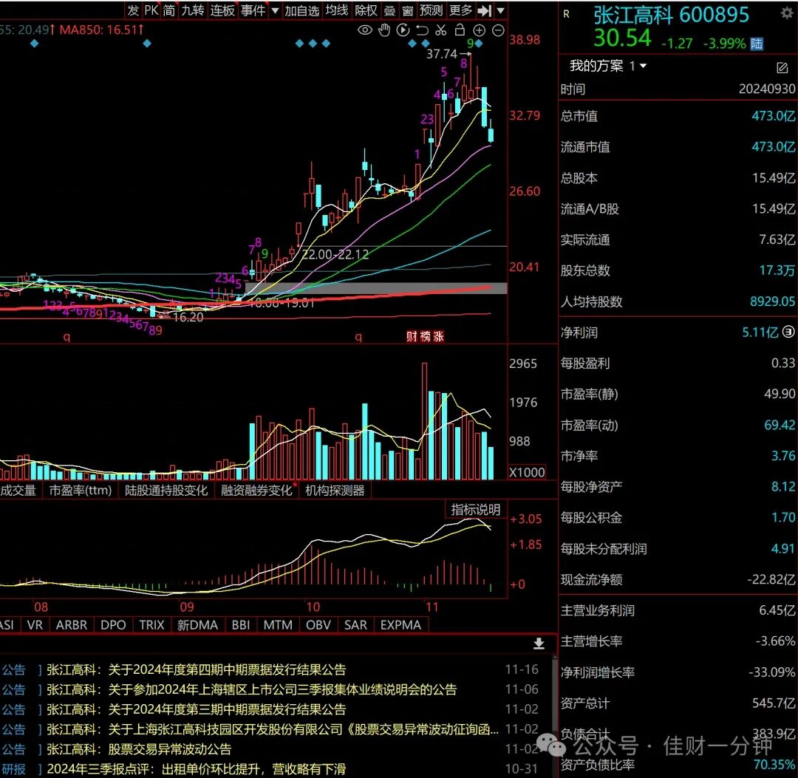Open the dropdown arrow at toolbar end
This screenshot has width=798, height=778.
tap(500, 10)
